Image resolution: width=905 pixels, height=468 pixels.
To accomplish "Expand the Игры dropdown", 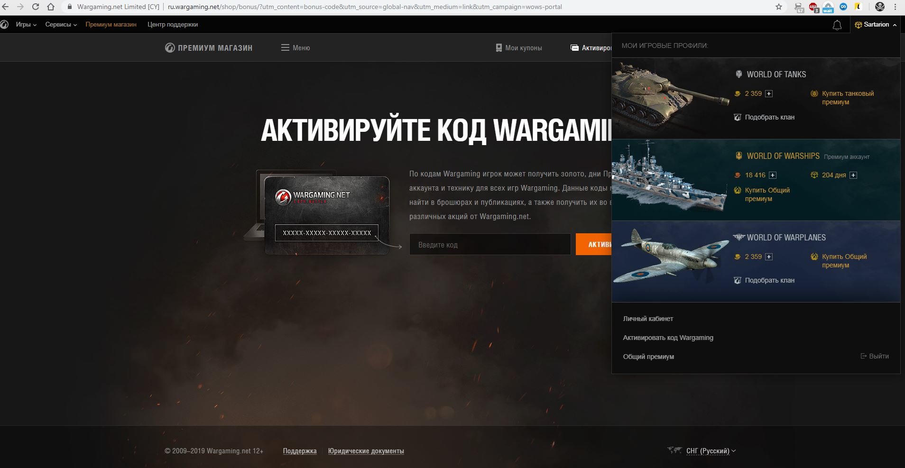I will pos(26,25).
